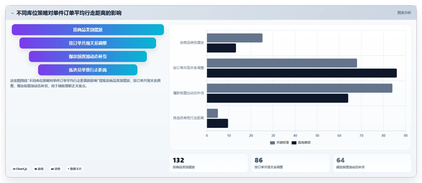Screen dimensions: 422x183
Task: Click the y-axis label 爆款前置加动态补货
Action: point(188,93)
